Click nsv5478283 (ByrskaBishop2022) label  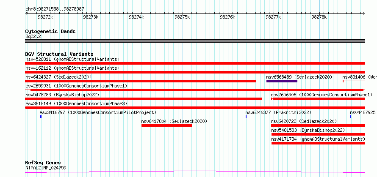pyautogui.click(x=62, y=95)
